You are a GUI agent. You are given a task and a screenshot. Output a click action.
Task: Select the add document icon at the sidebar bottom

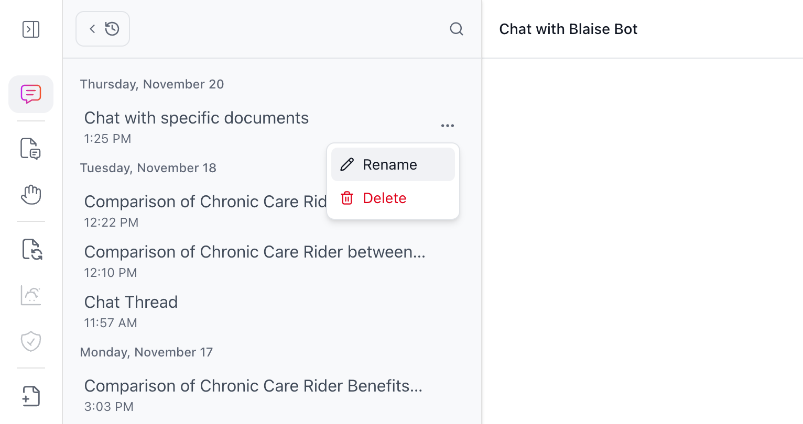[30, 396]
